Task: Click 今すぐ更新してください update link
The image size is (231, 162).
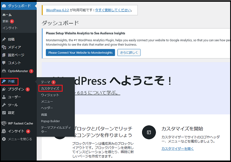Action: [x=113, y=10]
